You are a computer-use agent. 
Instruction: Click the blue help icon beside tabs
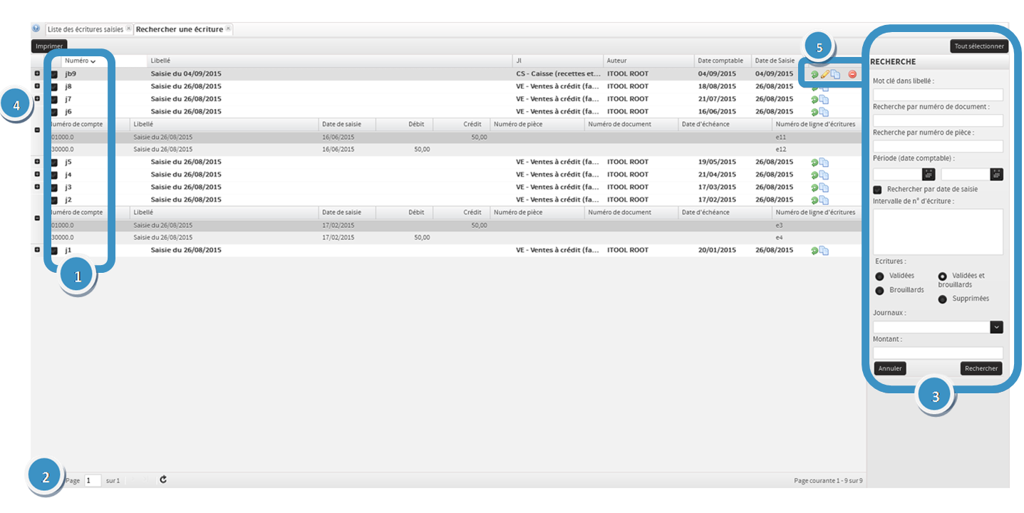point(36,28)
